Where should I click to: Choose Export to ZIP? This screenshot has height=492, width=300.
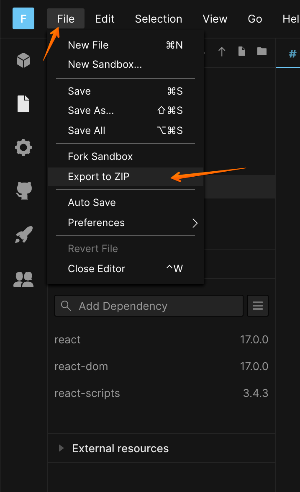99,177
